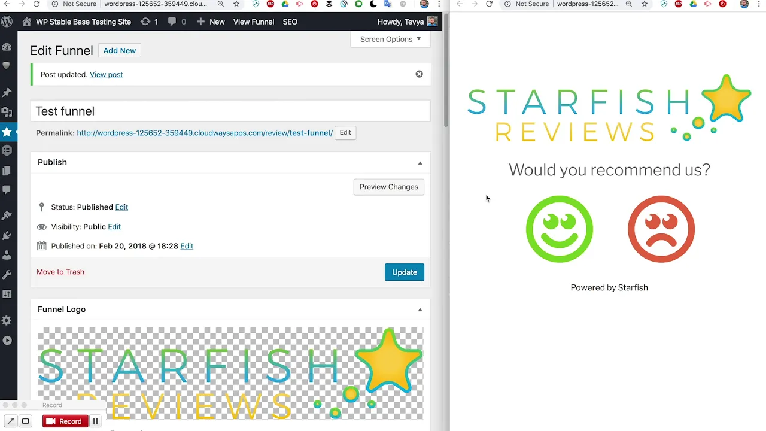Viewport: 766px width, 431px height.
Task: Open the Users sidebar icon
Action: 7,255
